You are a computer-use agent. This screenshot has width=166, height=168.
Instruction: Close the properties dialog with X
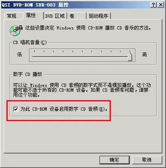coord(161,5)
